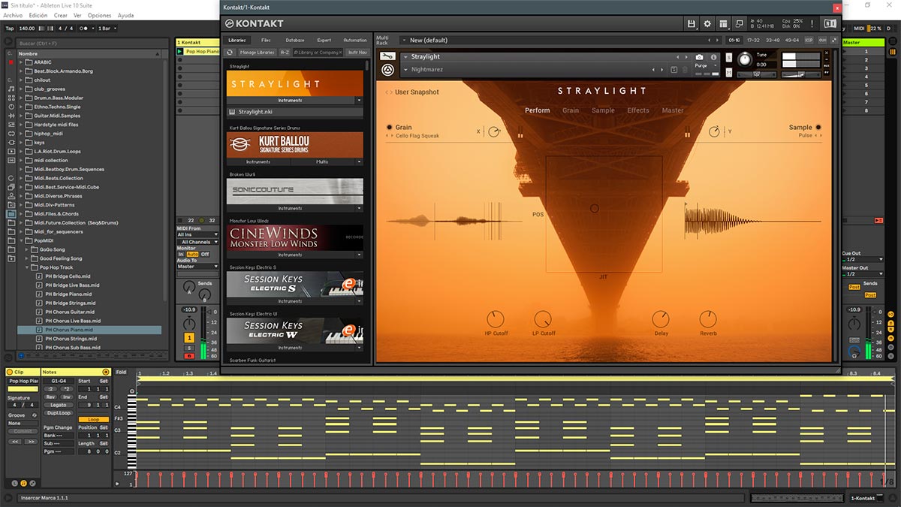Click the notes box circular toggle icon

coord(106,372)
